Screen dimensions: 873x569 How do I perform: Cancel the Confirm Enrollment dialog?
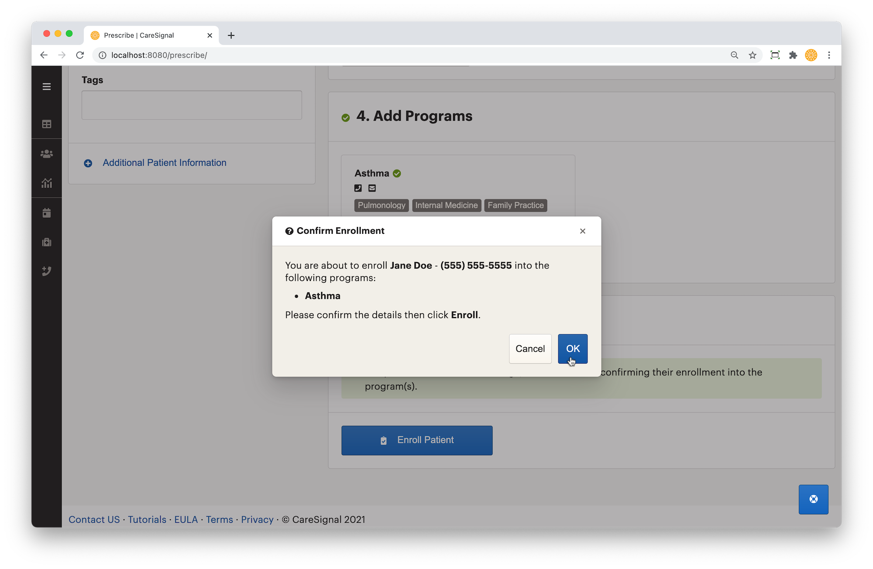pyautogui.click(x=530, y=349)
